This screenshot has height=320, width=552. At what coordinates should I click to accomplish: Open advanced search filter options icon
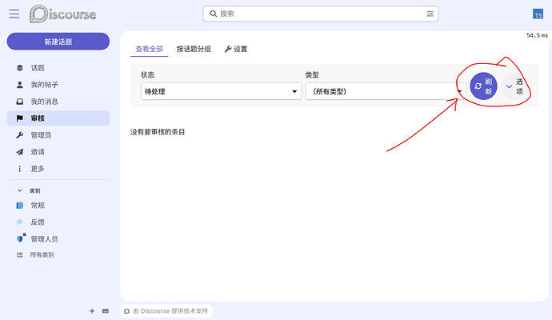430,14
